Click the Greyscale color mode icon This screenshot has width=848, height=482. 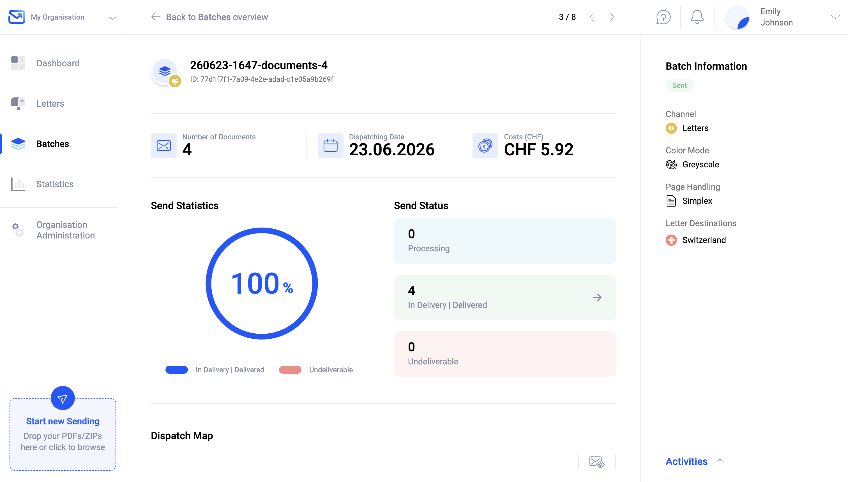671,165
